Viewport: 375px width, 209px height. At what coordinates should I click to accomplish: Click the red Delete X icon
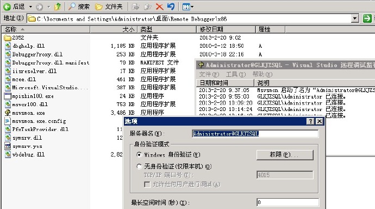(159, 6)
